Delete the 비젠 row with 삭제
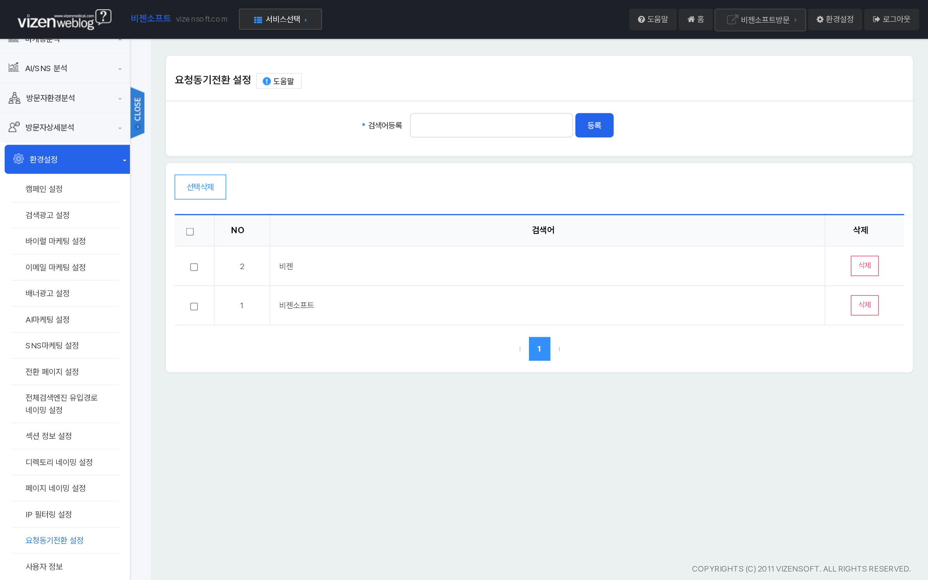 point(865,266)
